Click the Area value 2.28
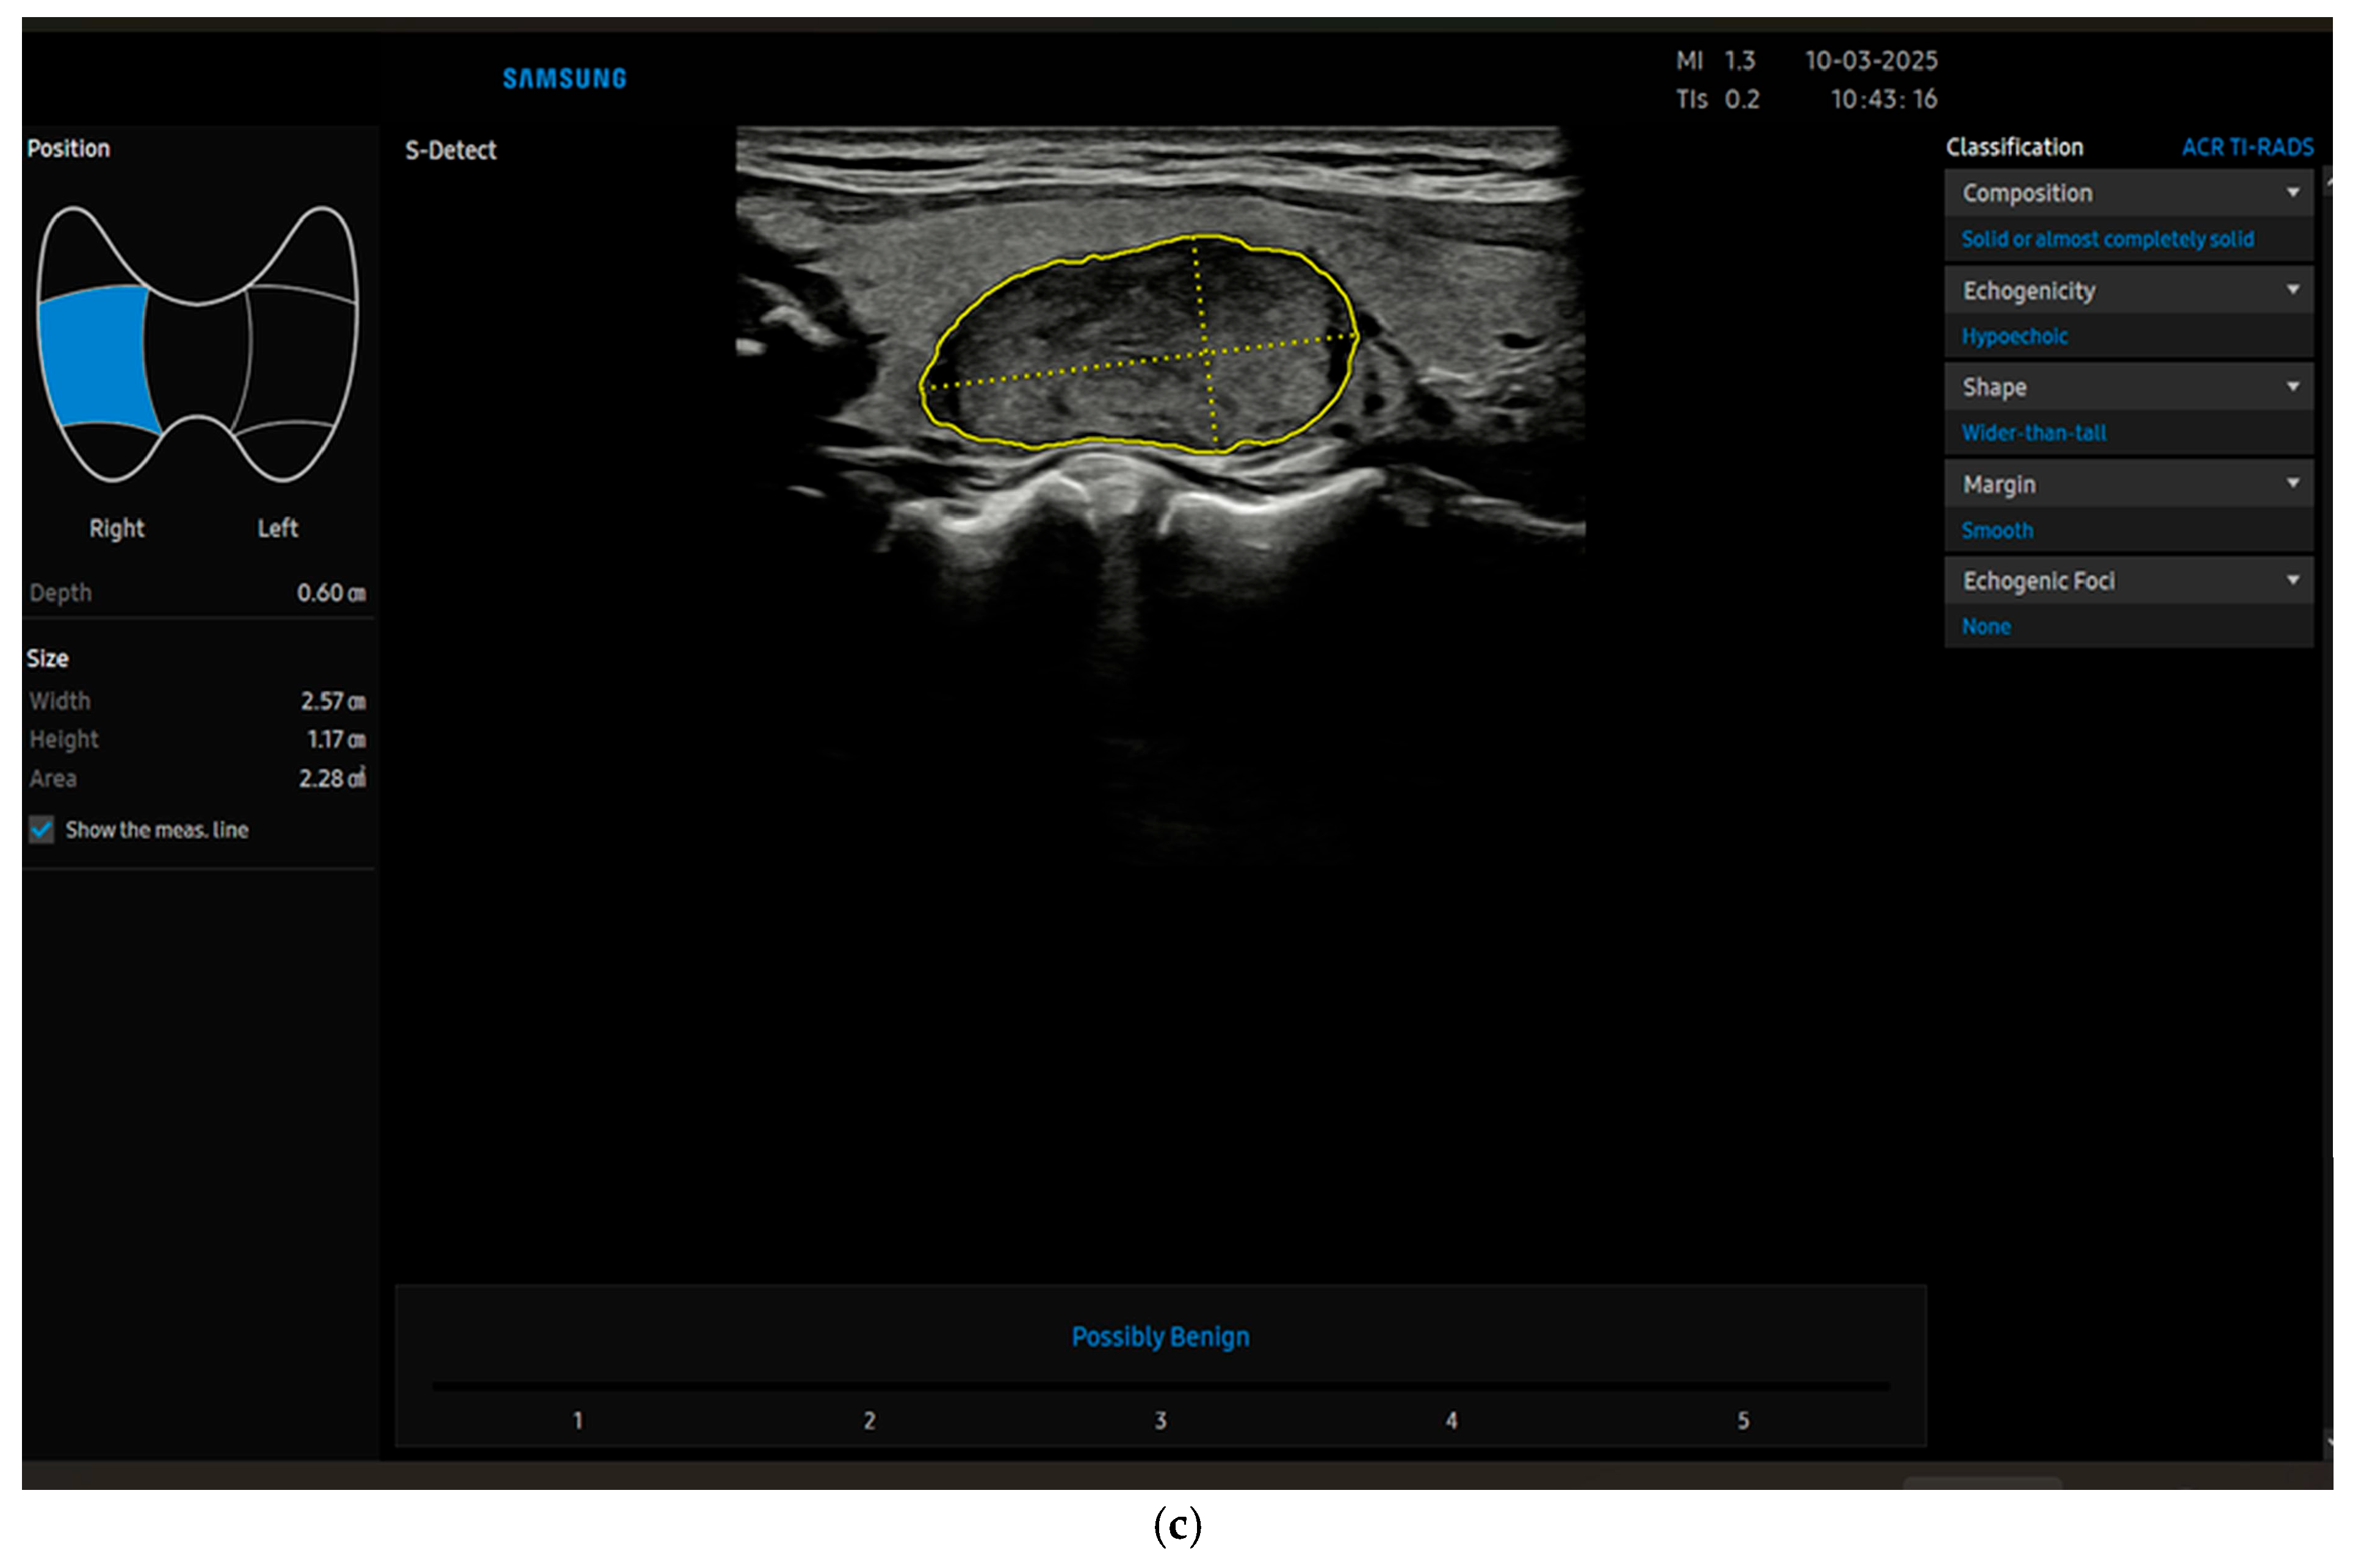Viewport: 2361px width, 1568px height. [x=332, y=777]
